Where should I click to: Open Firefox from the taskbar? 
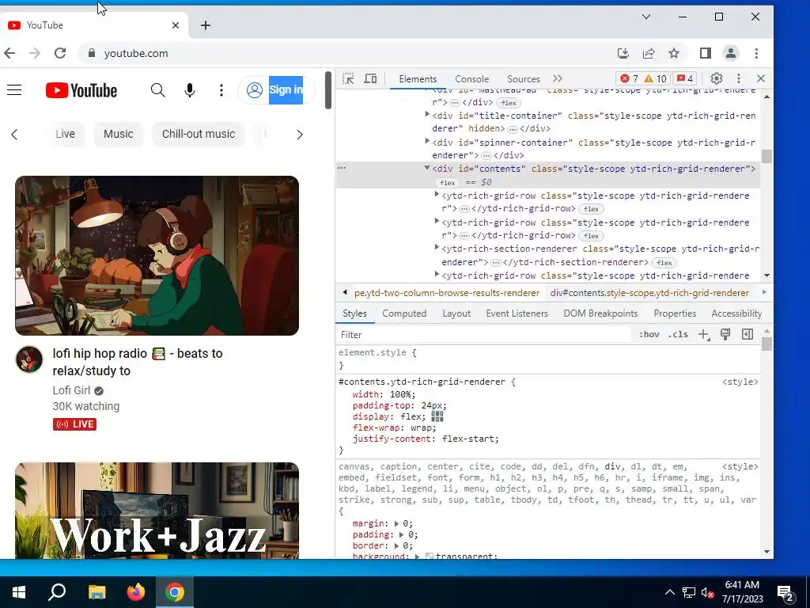click(136, 592)
